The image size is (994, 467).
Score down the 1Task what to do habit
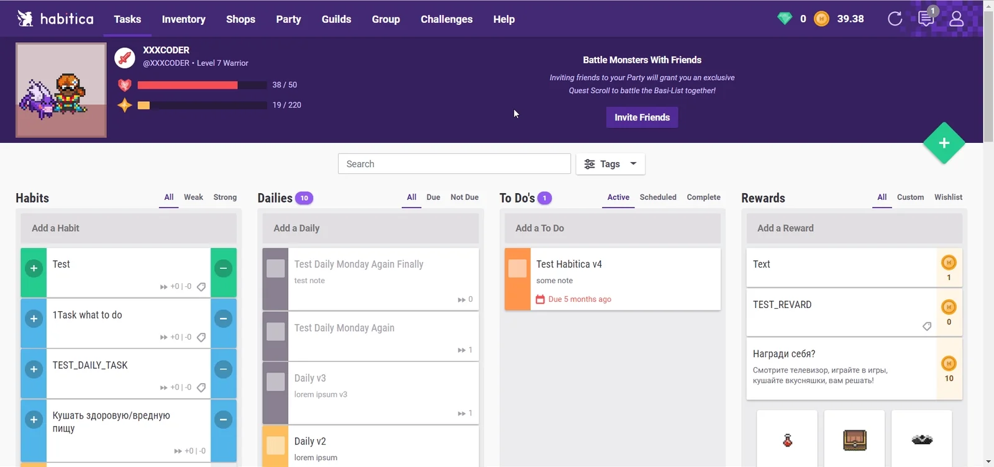(223, 319)
